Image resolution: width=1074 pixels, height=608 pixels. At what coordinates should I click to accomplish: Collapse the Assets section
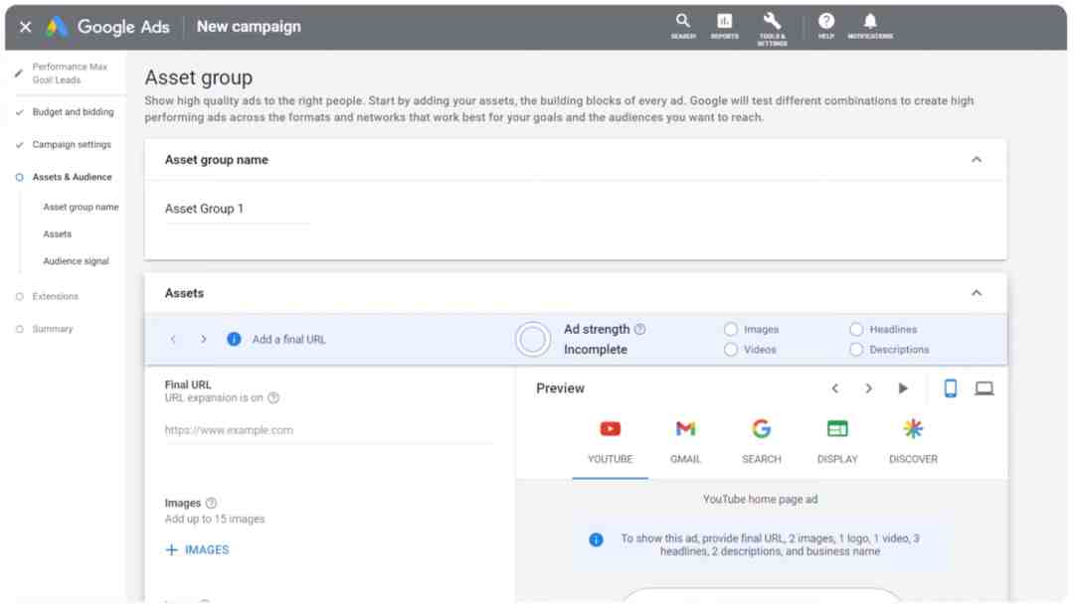coord(977,293)
